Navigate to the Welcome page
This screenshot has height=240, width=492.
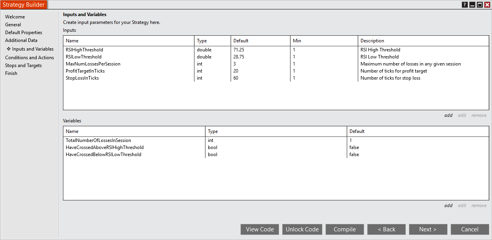[15, 16]
